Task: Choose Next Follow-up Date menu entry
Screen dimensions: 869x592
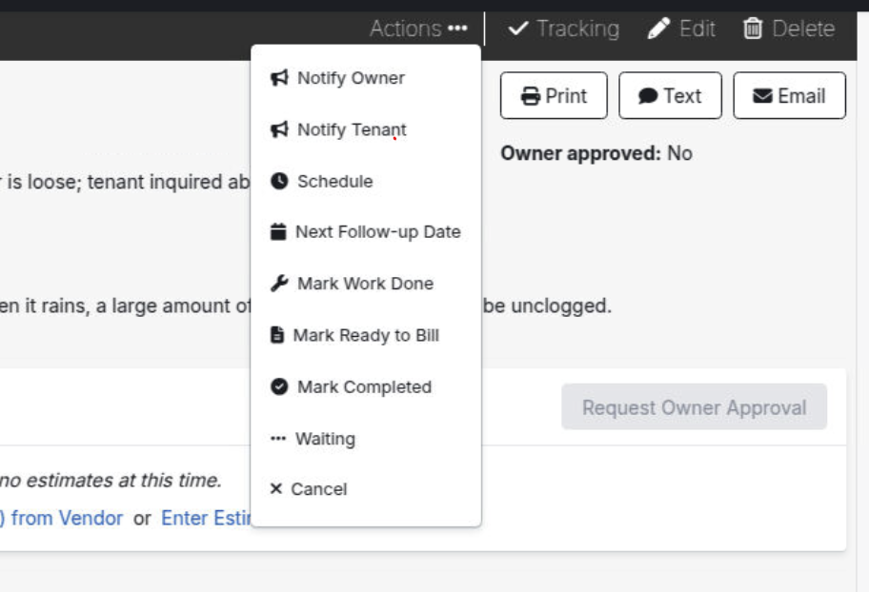Action: coord(366,231)
